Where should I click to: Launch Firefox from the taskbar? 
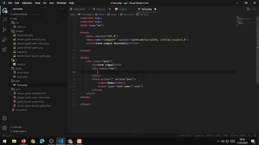click(23, 141)
